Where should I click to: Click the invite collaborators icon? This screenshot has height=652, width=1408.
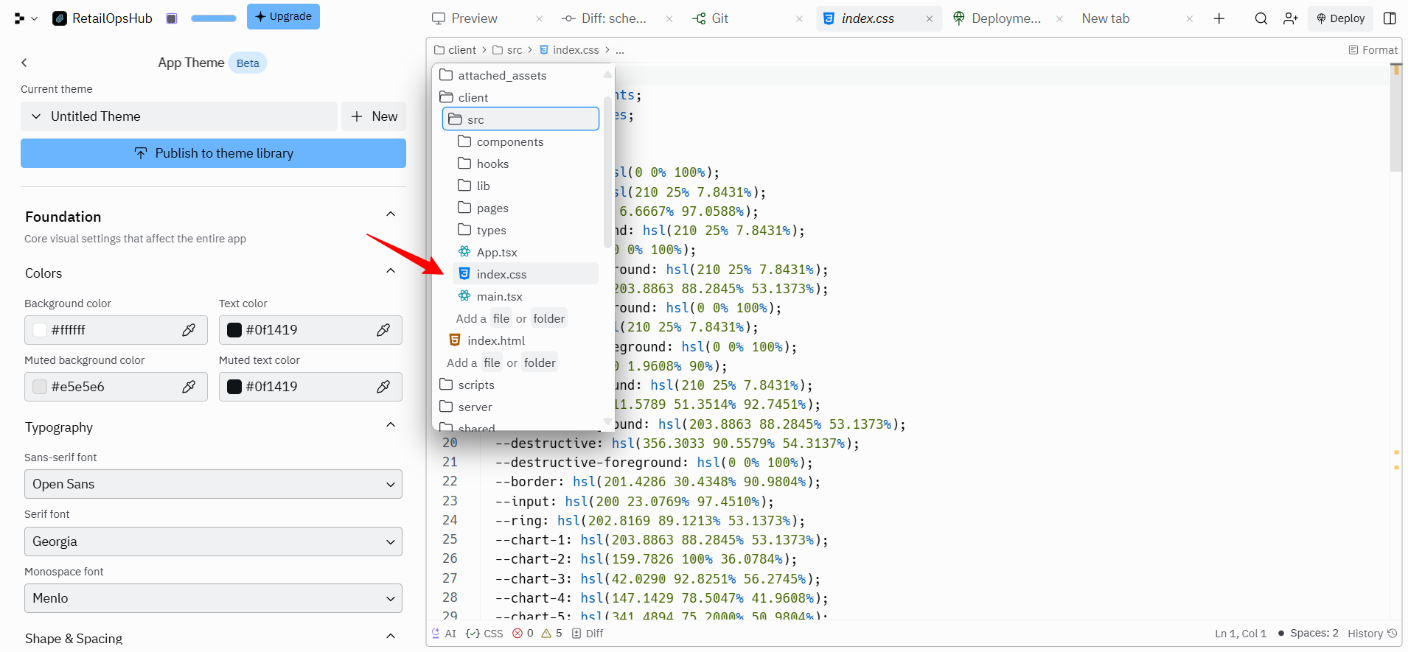[x=1290, y=18]
